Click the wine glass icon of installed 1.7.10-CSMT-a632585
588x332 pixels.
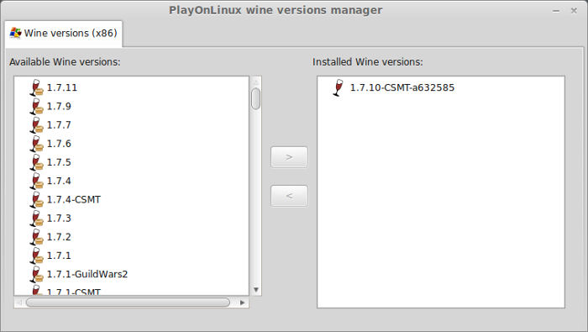click(339, 87)
